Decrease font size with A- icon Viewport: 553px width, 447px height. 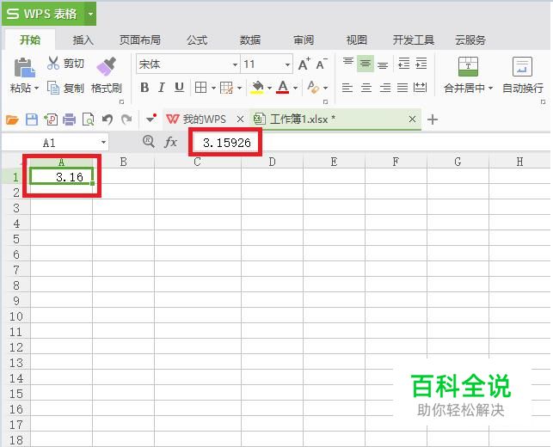click(322, 64)
